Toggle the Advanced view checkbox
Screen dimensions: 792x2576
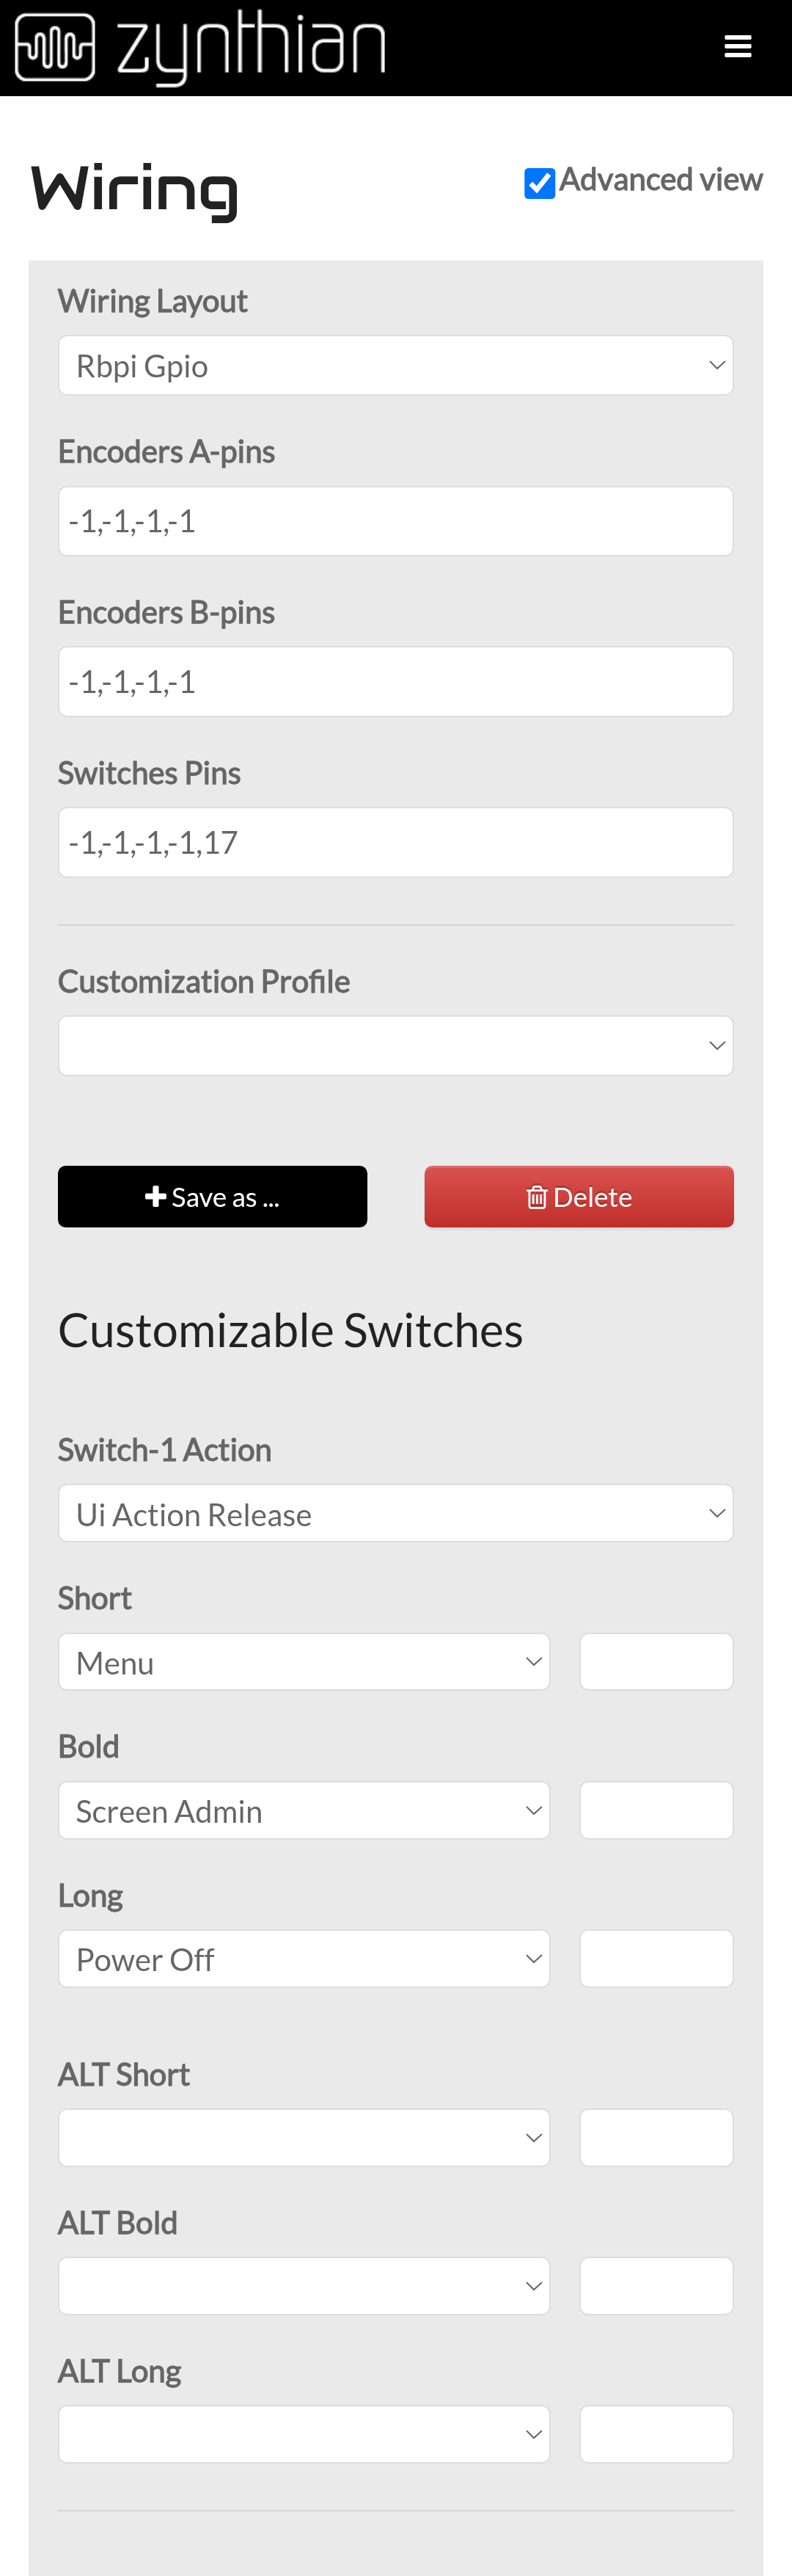click(539, 183)
